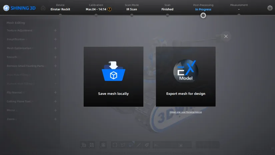Click the Shining 3D logo
The width and height of the screenshot is (275, 155).
pyautogui.click(x=19, y=8)
